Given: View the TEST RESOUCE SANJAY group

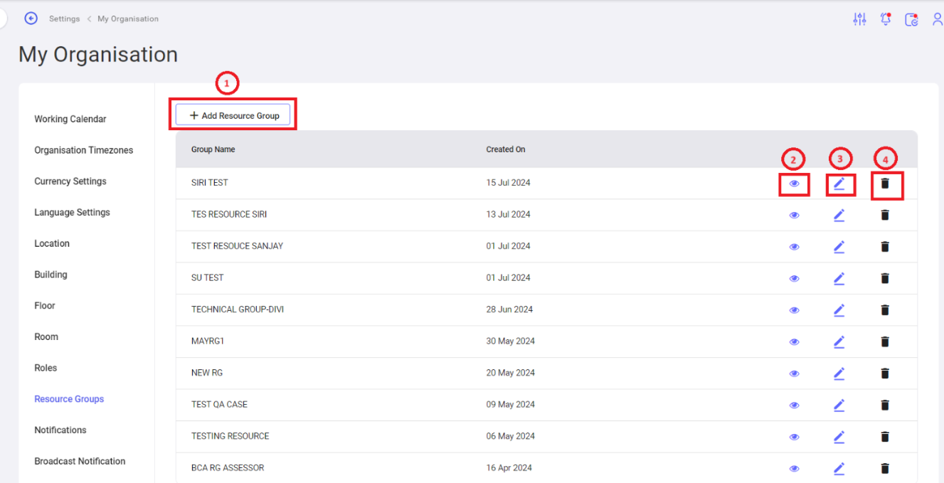Looking at the screenshot, I should pyautogui.click(x=795, y=247).
